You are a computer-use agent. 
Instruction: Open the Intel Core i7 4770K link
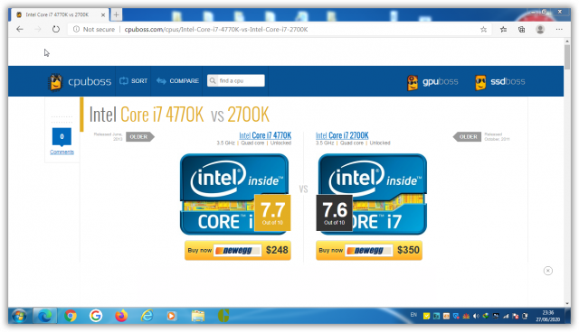pos(265,135)
